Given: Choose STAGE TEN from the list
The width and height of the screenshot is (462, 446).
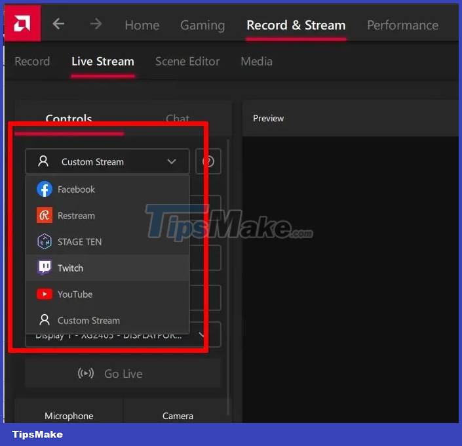Looking at the screenshot, I should click(107, 242).
